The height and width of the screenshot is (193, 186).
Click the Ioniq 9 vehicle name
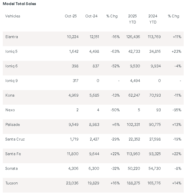coord(11,81)
